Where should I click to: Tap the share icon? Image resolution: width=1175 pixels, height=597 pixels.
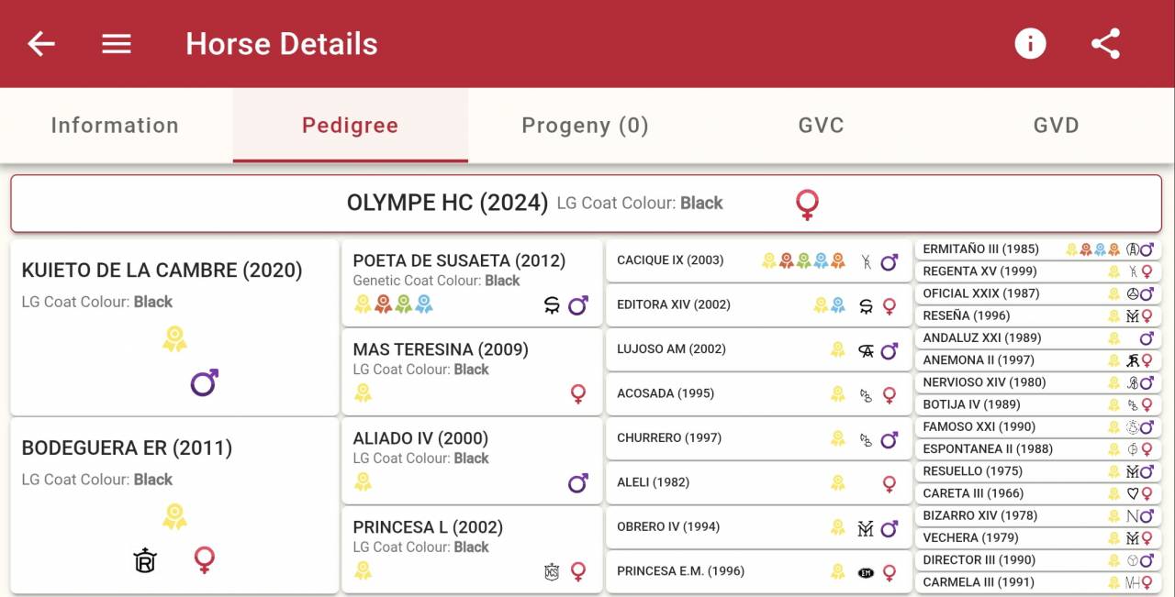click(1105, 44)
